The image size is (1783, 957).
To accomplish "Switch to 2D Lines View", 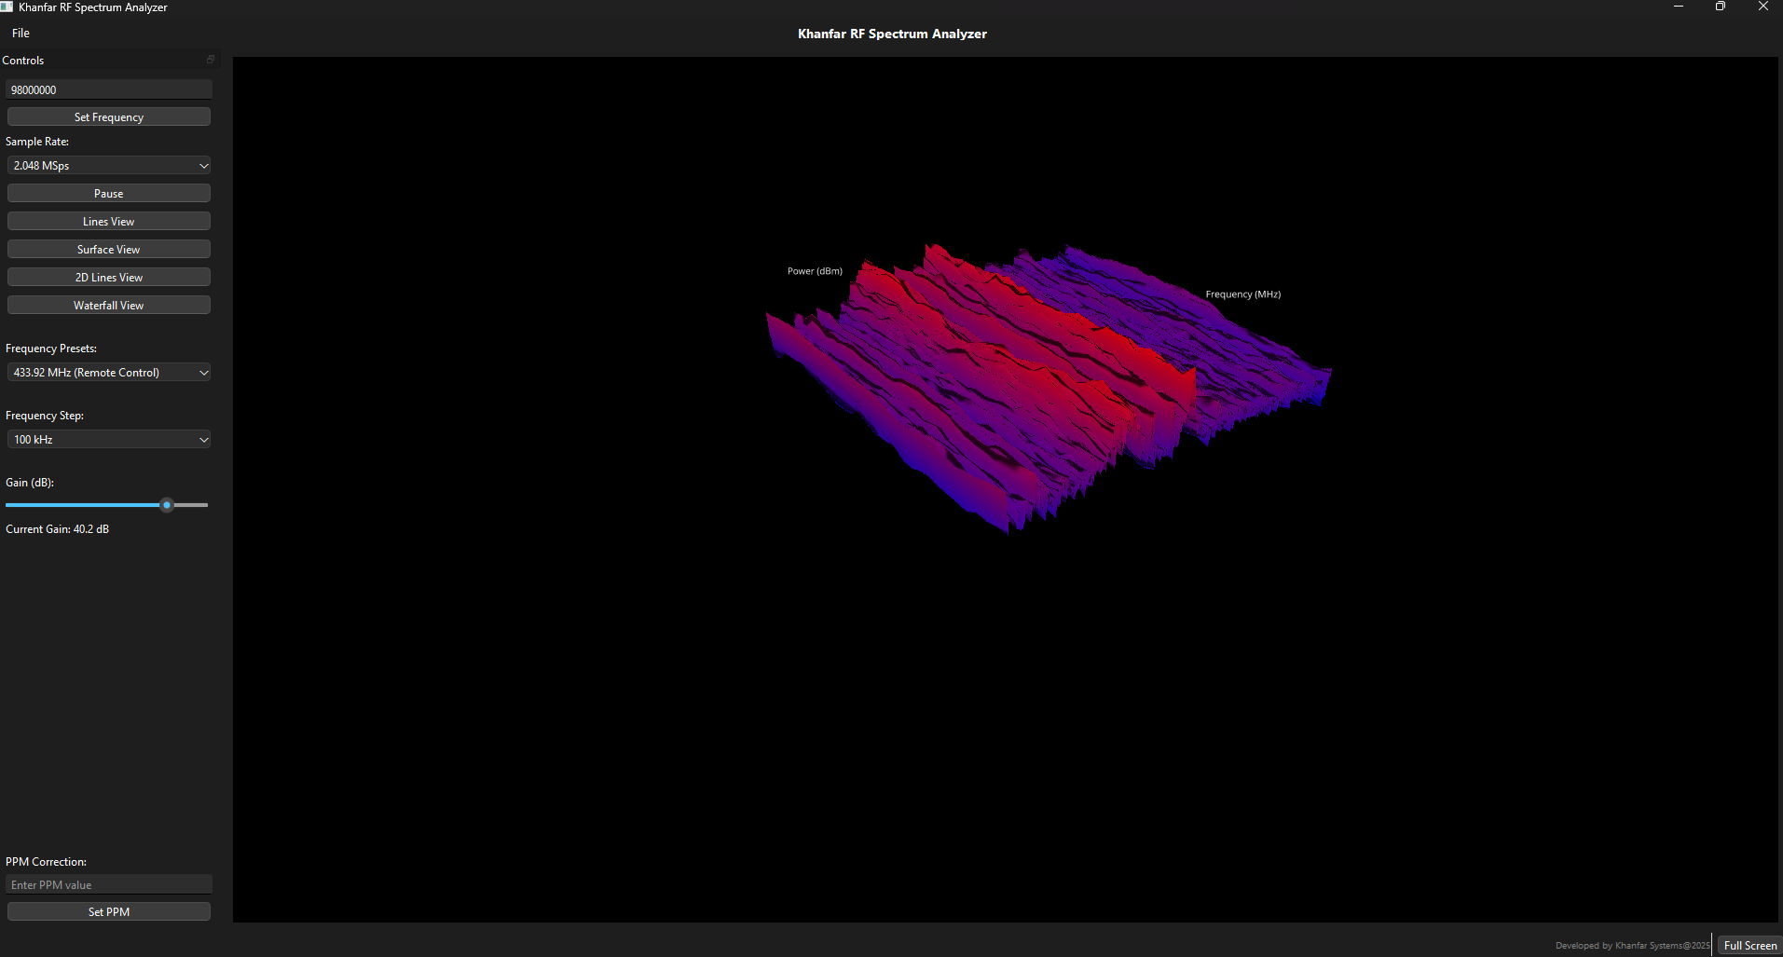I will 109,278.
